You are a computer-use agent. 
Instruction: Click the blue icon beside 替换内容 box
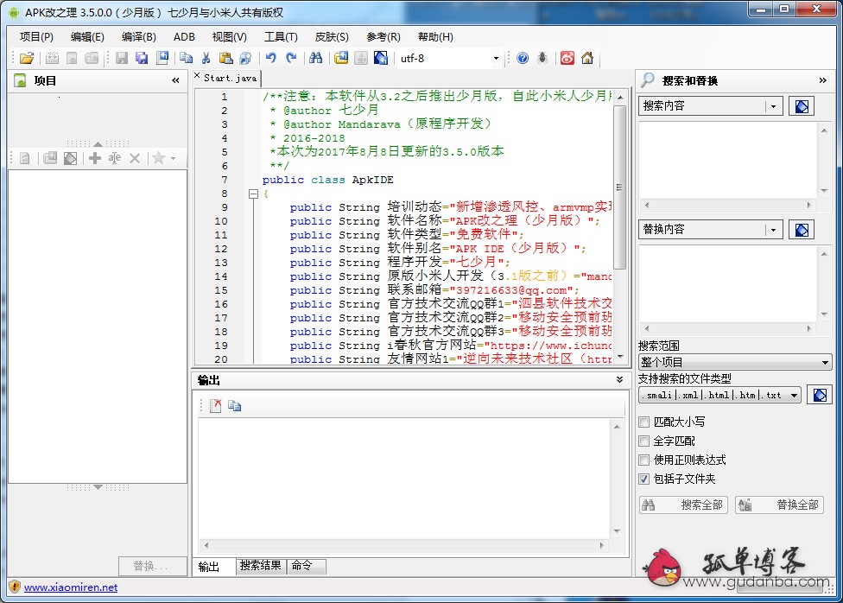tap(801, 230)
